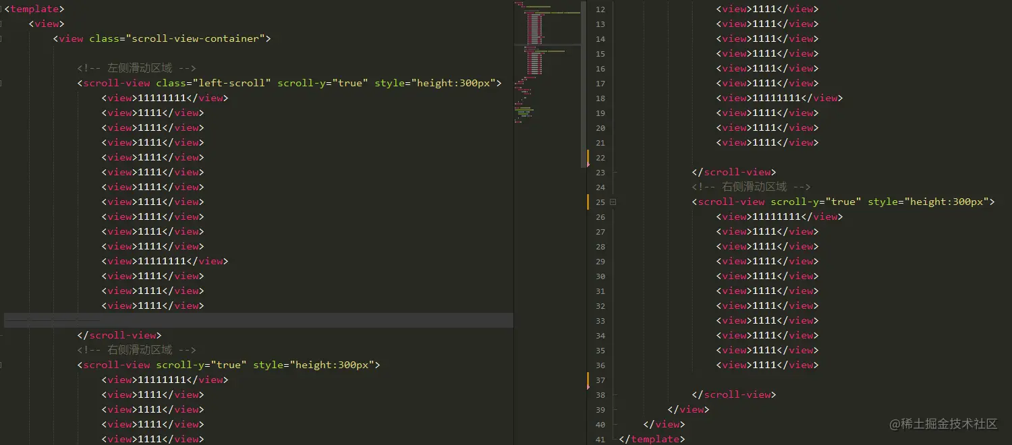Click line number 22 in the gutter
The width and height of the screenshot is (1012, 445).
[600, 158]
